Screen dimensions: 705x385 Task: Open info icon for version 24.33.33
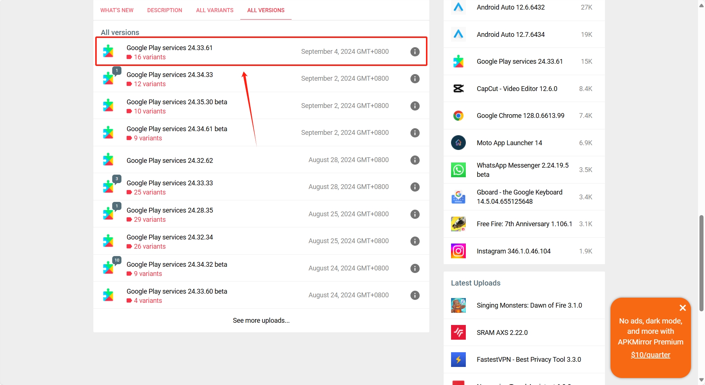(415, 187)
